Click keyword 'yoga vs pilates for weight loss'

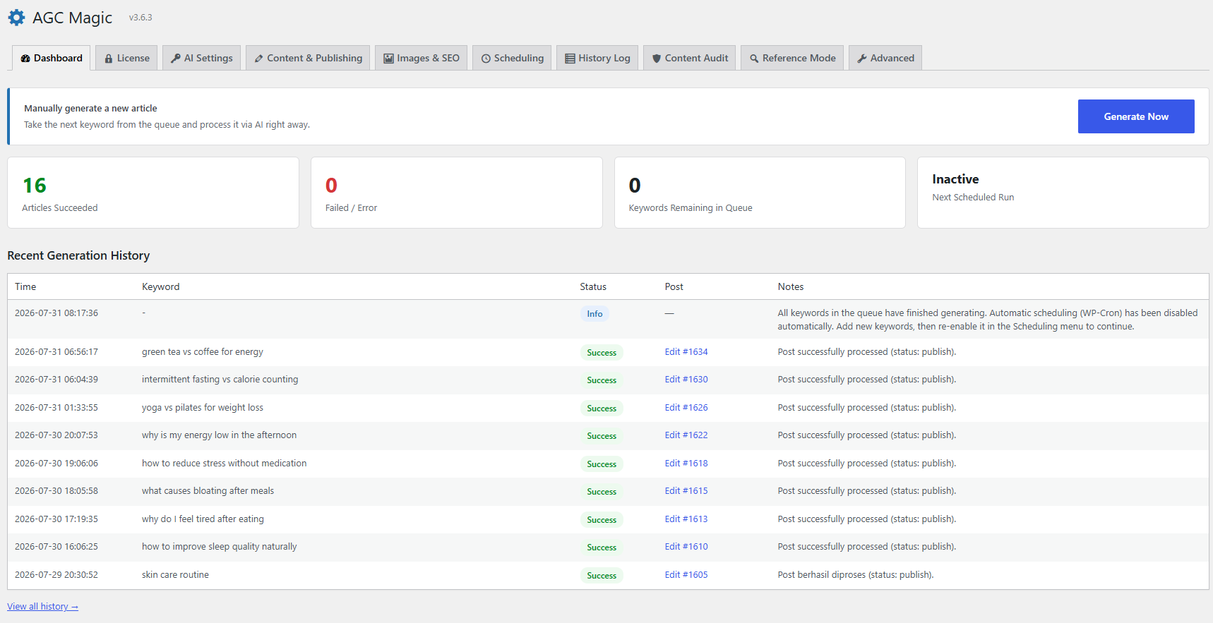(203, 408)
